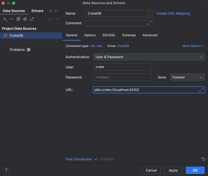Navigate back with left arrow icon
Image resolution: width=208 pixels, height=176 pixels.
click(x=50, y=19)
